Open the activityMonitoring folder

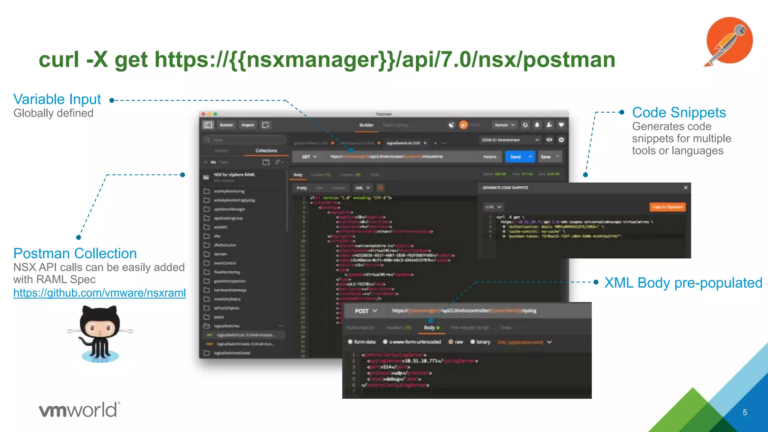click(x=229, y=191)
